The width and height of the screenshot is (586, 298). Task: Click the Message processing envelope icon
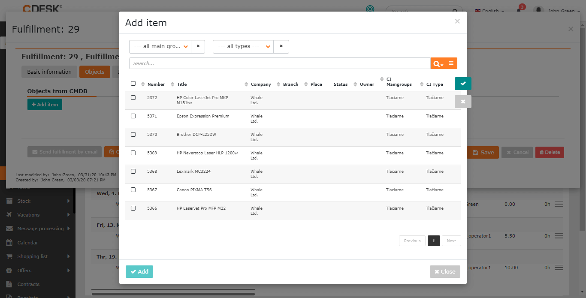9,229
